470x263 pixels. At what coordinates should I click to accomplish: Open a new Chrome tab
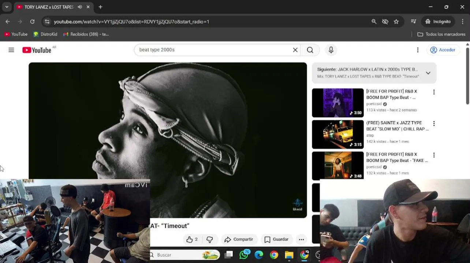(100, 7)
